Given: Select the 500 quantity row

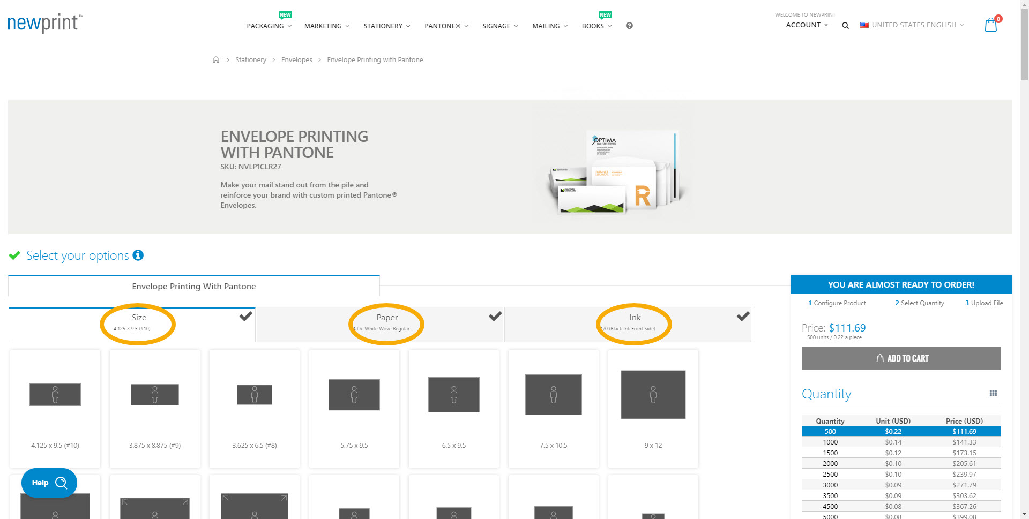Looking at the screenshot, I should click(x=901, y=431).
